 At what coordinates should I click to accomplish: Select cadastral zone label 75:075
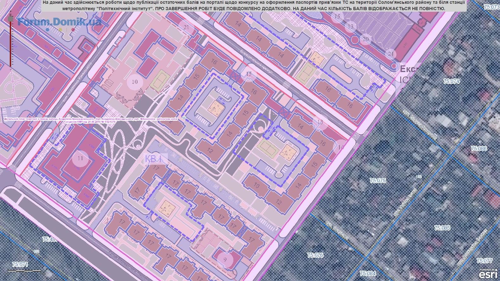tap(378, 180)
